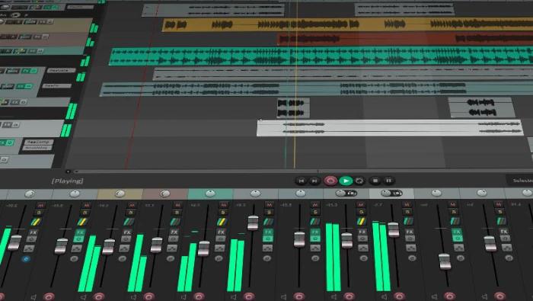
Task: Open envelope button on the tan mixer strip
Action: pyautogui.click(x=124, y=248)
